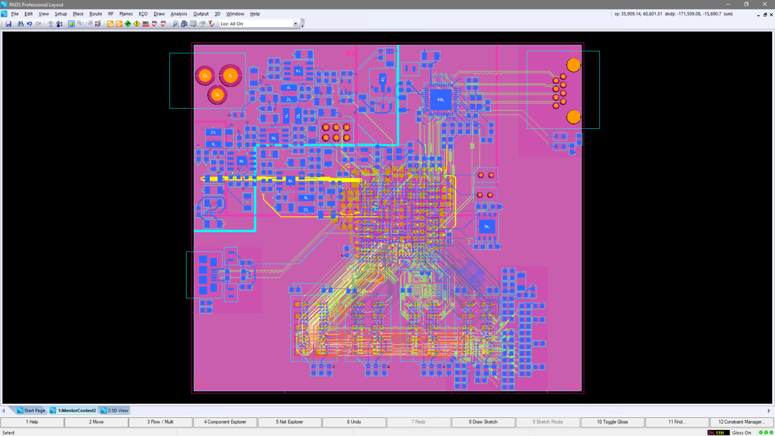Open the Route menu

(x=95, y=14)
